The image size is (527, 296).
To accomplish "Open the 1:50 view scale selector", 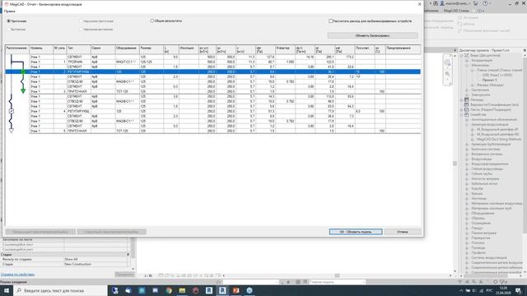I will click(148, 275).
